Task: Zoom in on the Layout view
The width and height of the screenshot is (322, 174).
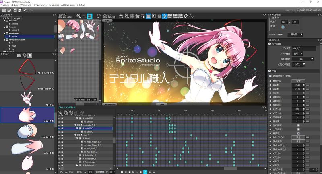Action: 121,16
